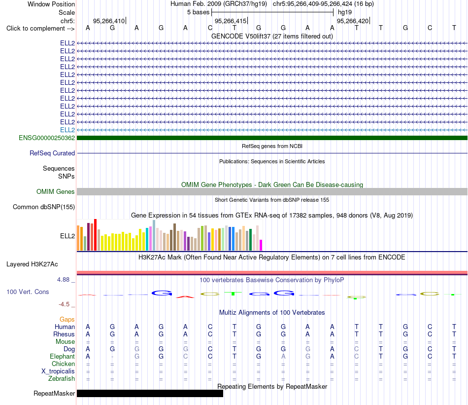
Task: Select the Zebrafish alignment row label
Action: [x=62, y=379]
